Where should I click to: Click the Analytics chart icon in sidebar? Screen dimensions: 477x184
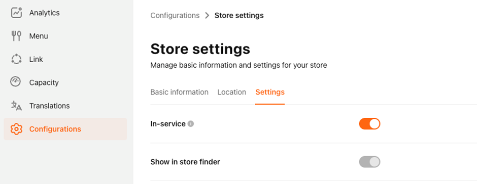coord(16,13)
